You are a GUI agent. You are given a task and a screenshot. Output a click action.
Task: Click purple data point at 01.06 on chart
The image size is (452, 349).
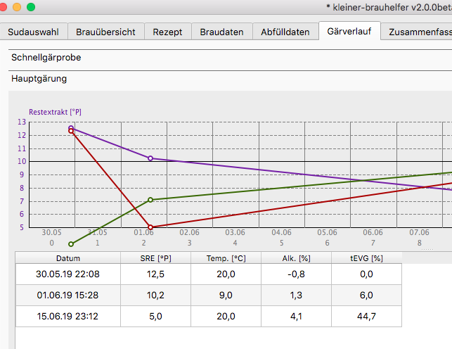click(x=150, y=158)
